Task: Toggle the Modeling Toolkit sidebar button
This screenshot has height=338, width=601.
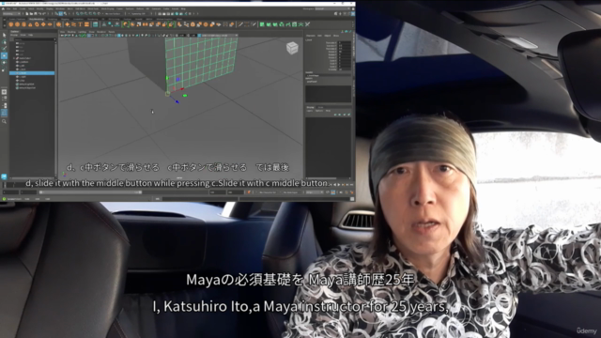Action: point(335,14)
